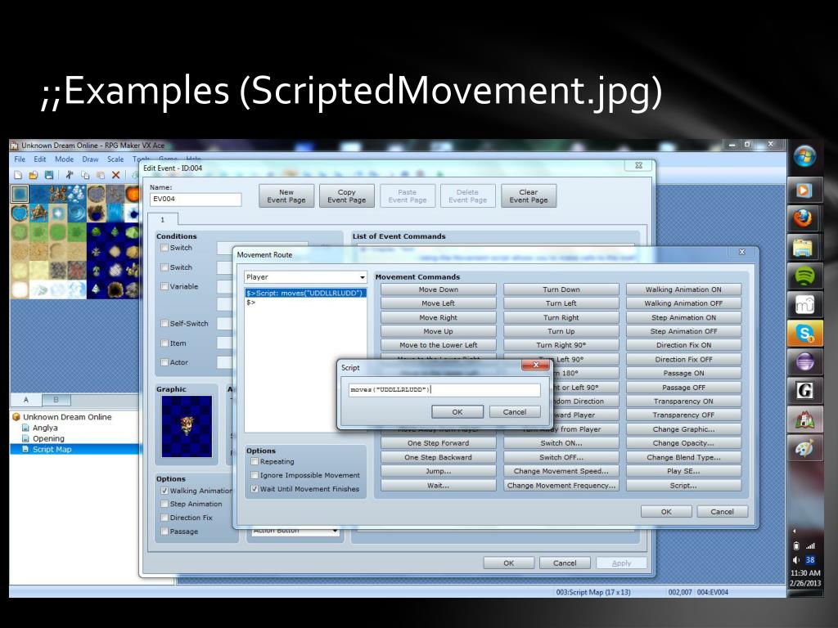Open Paint from the taskbar palette icon
838x628 pixels.
tap(804, 449)
